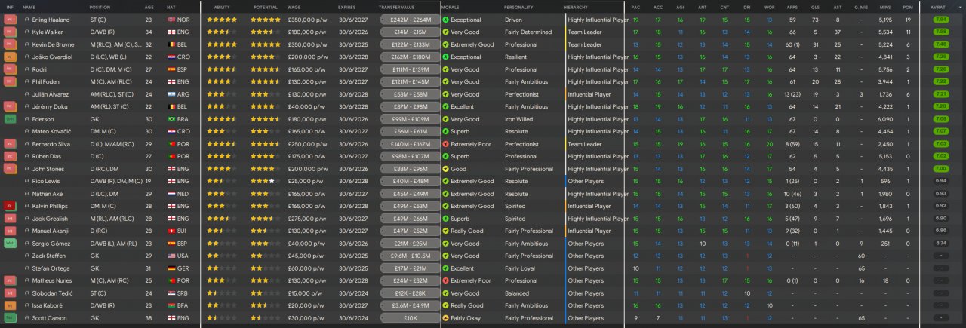
Task: Click Ederson's green Unh status badge
Action: [10, 119]
